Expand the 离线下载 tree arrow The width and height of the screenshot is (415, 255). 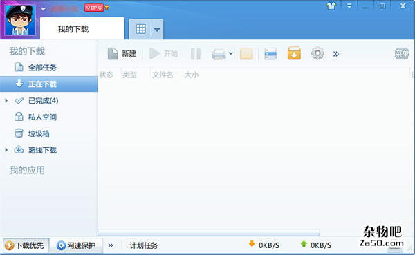pos(6,150)
